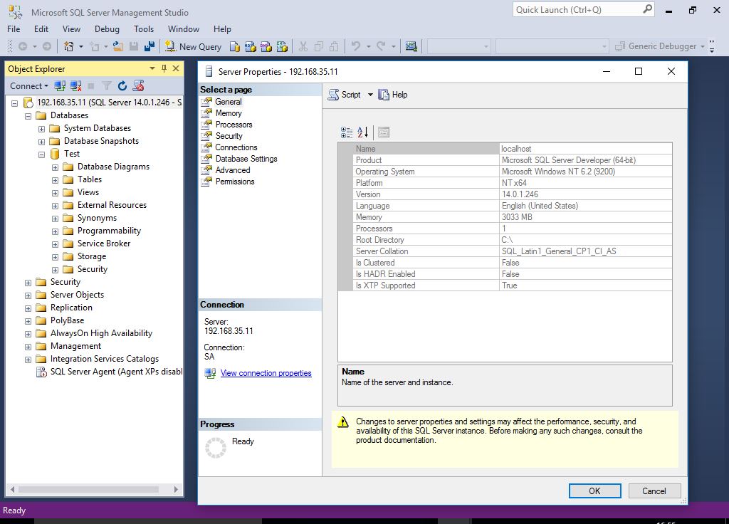Viewport: 729px width, 524px height.
Task: Select the Connections page
Action: point(236,147)
